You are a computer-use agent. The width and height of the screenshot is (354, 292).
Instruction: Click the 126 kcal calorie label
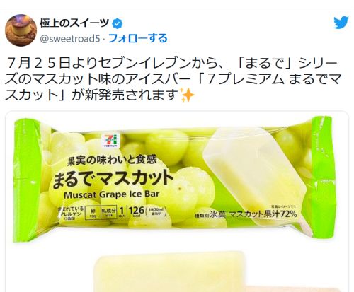click(x=137, y=211)
